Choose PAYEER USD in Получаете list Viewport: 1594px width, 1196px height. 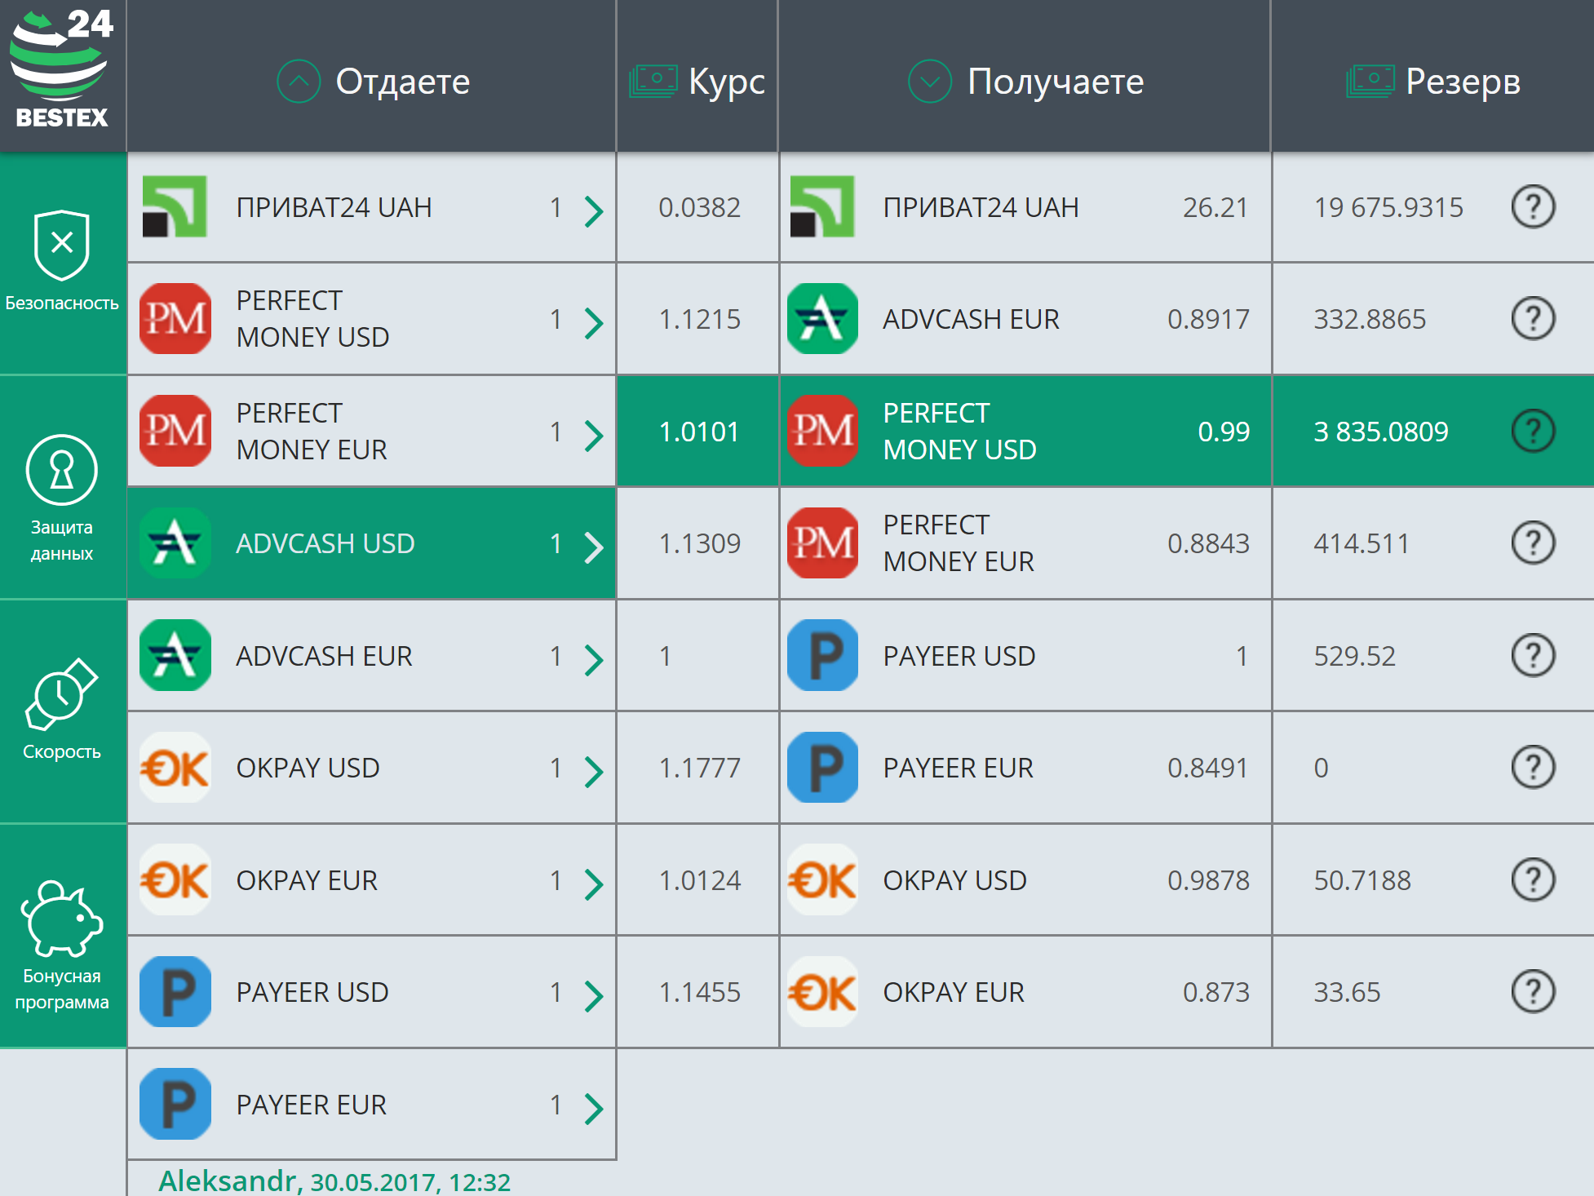pos(1025,655)
